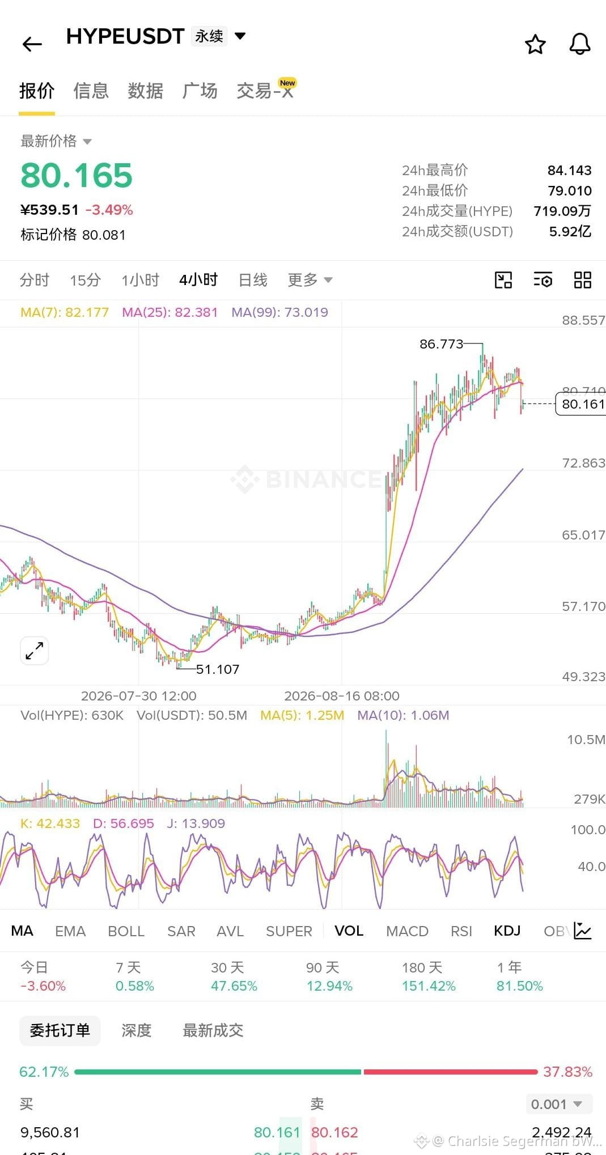Open the 0.001 price precision dropdown
The height and width of the screenshot is (1155, 606).
(x=559, y=1104)
